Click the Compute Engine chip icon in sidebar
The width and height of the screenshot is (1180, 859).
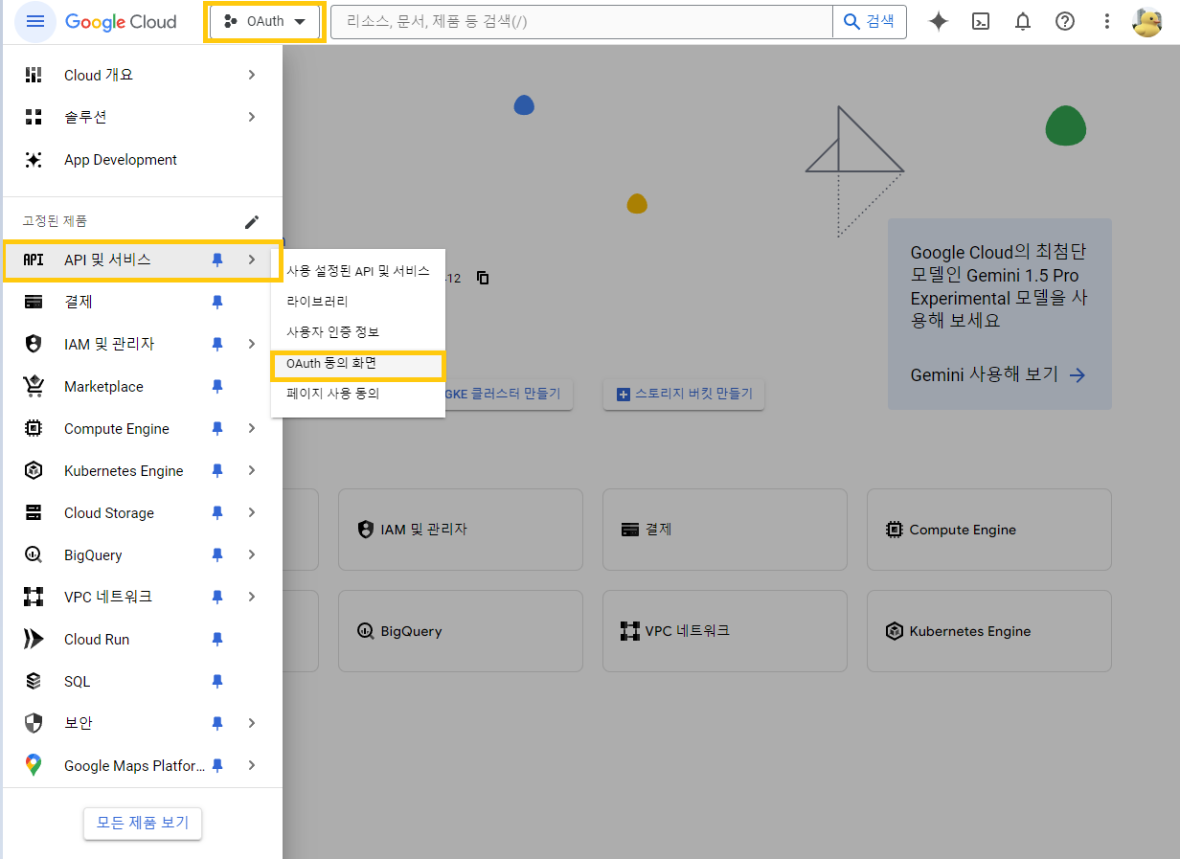[x=34, y=428]
